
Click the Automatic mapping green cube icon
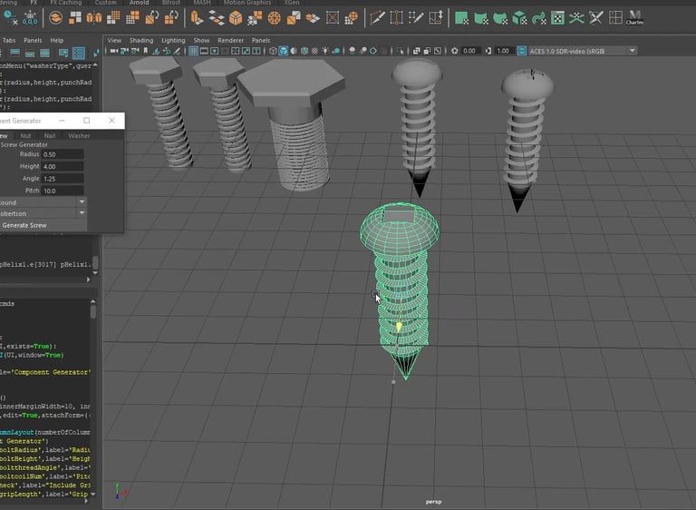pyautogui.click(x=520, y=18)
